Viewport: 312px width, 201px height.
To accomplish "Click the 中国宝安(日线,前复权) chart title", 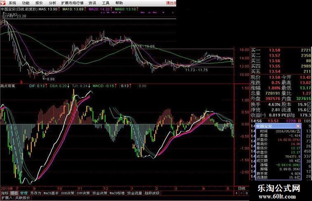I will coord(19,9).
